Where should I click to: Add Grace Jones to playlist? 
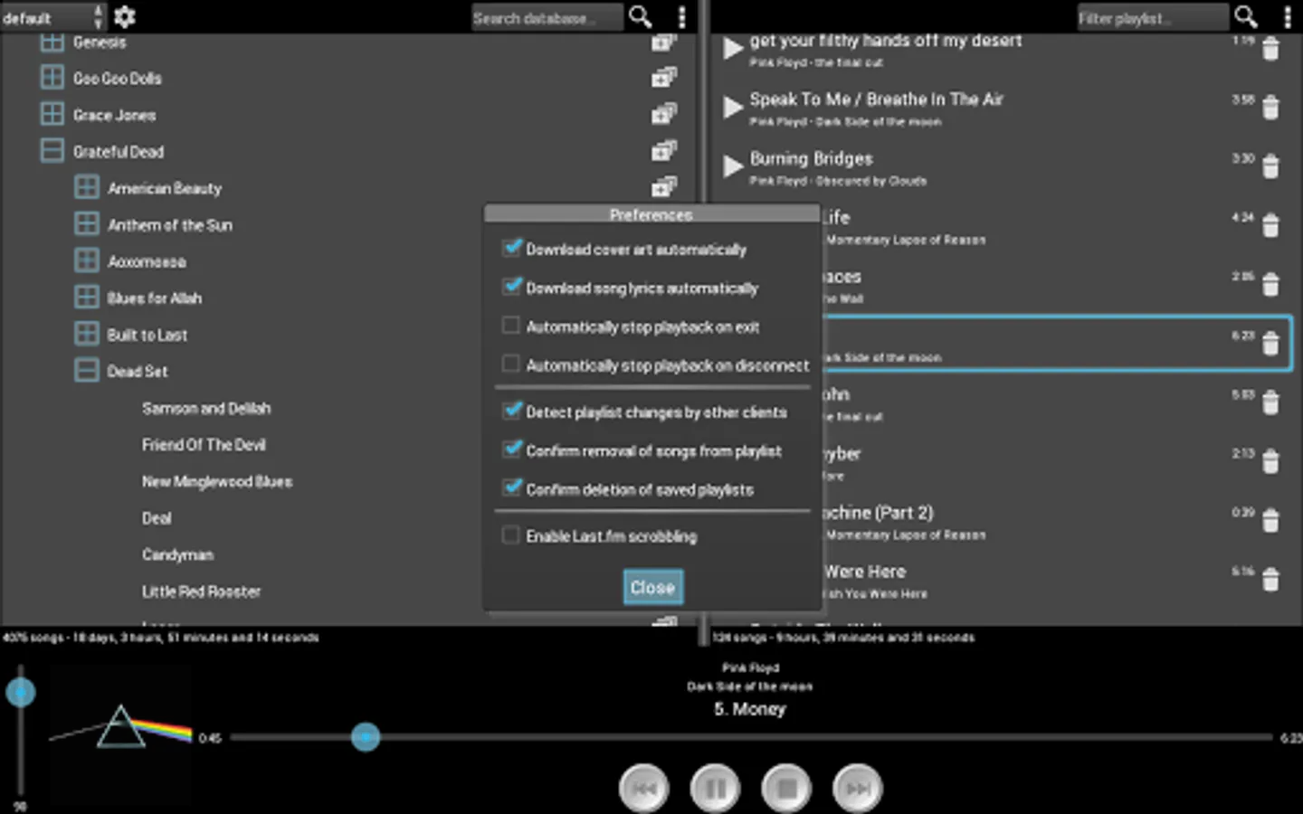(x=664, y=114)
